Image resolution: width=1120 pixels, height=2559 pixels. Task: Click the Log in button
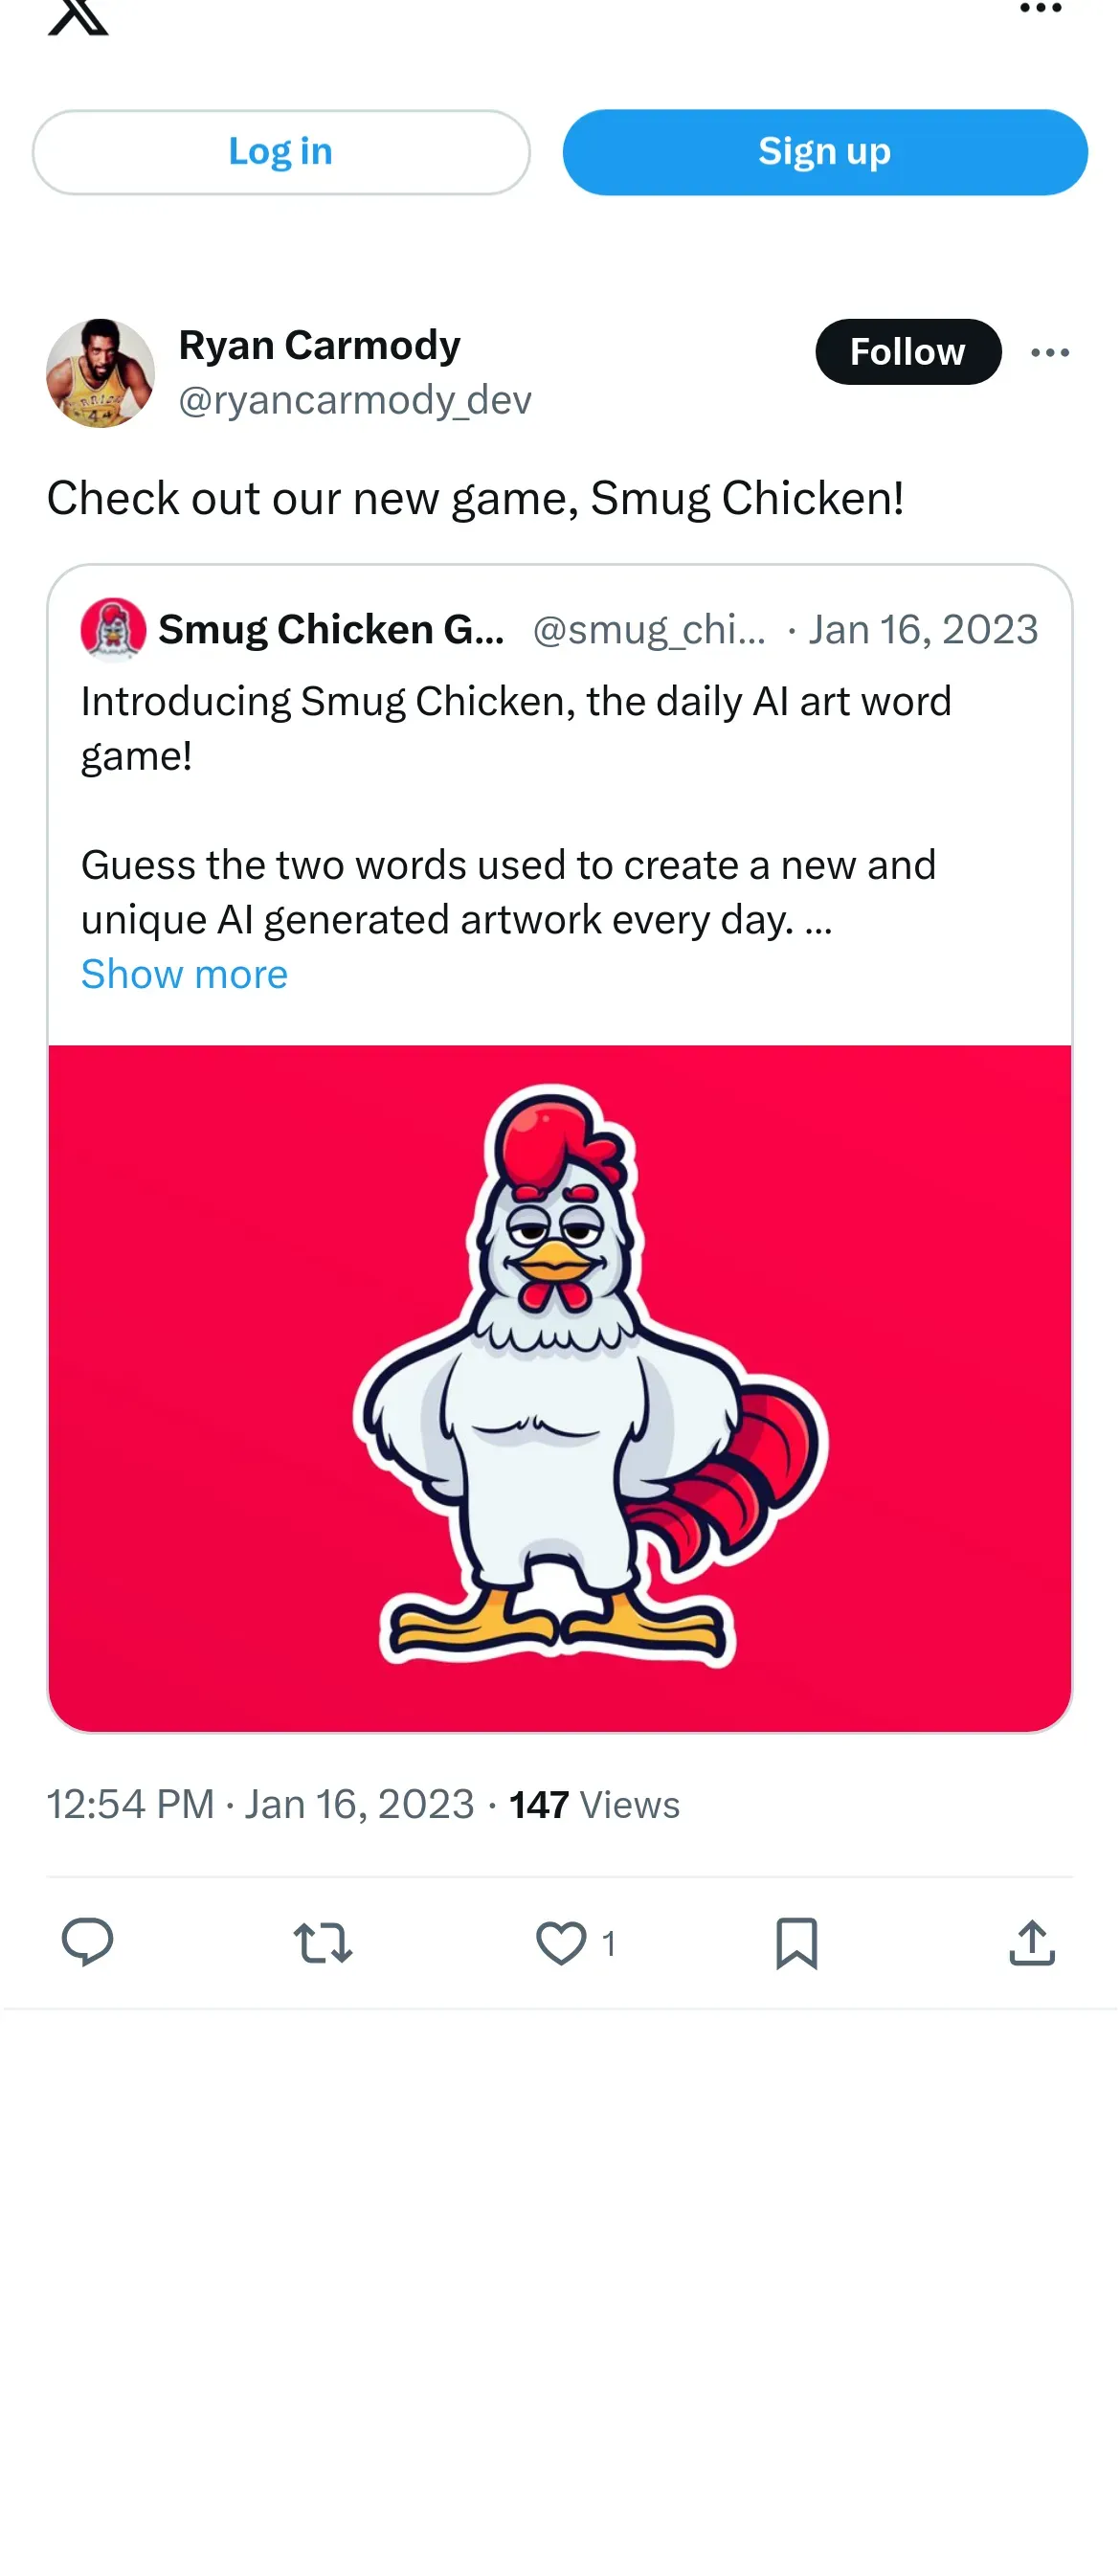281,152
